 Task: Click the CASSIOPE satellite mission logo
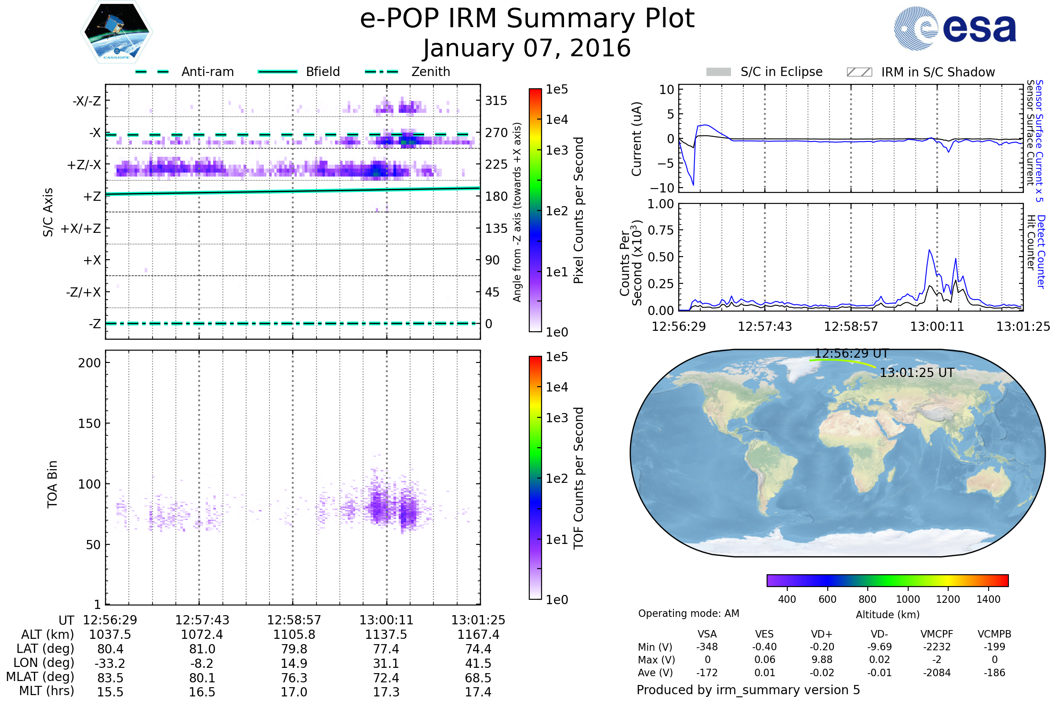[x=116, y=32]
